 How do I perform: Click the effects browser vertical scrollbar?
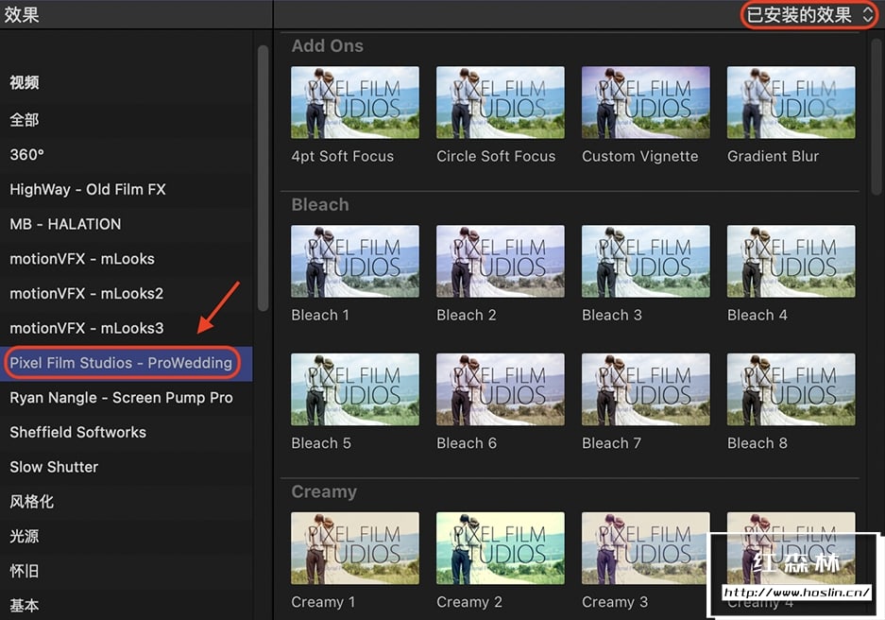pos(877,115)
